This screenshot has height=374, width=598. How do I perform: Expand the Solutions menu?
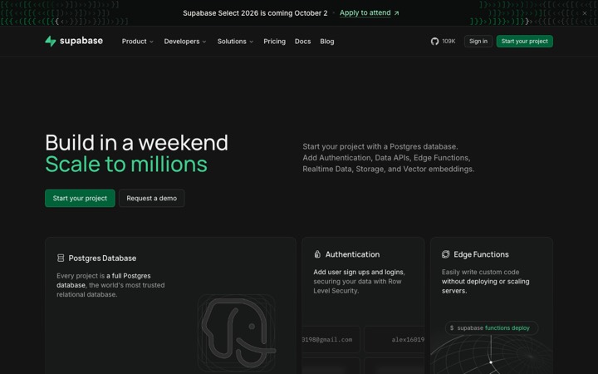coord(235,42)
